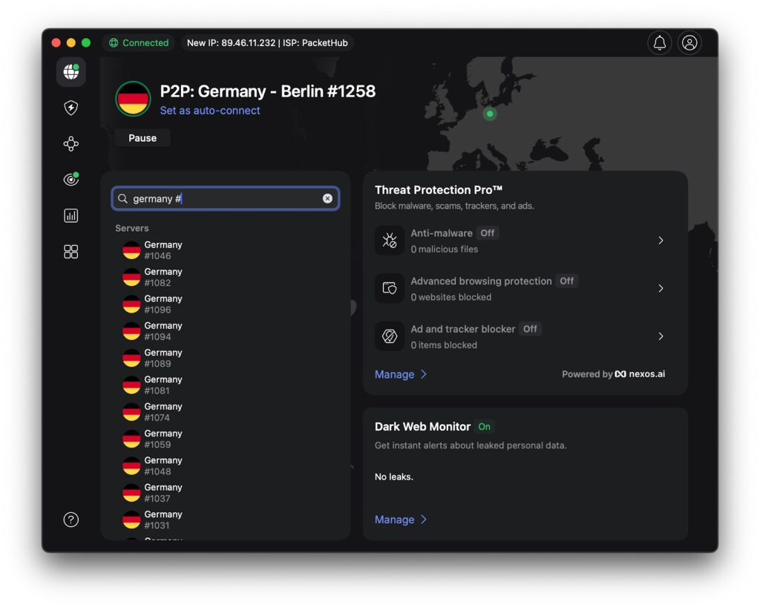Open the VPN globe tab in sidebar

[71, 72]
